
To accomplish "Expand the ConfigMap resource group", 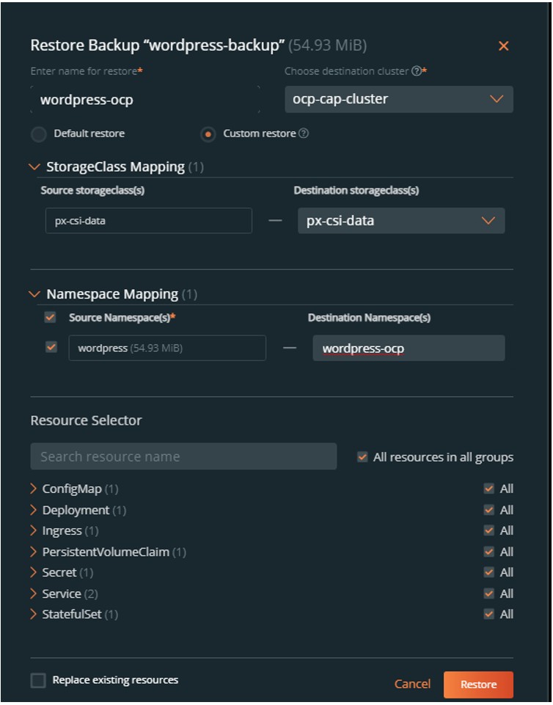I will click(x=33, y=489).
